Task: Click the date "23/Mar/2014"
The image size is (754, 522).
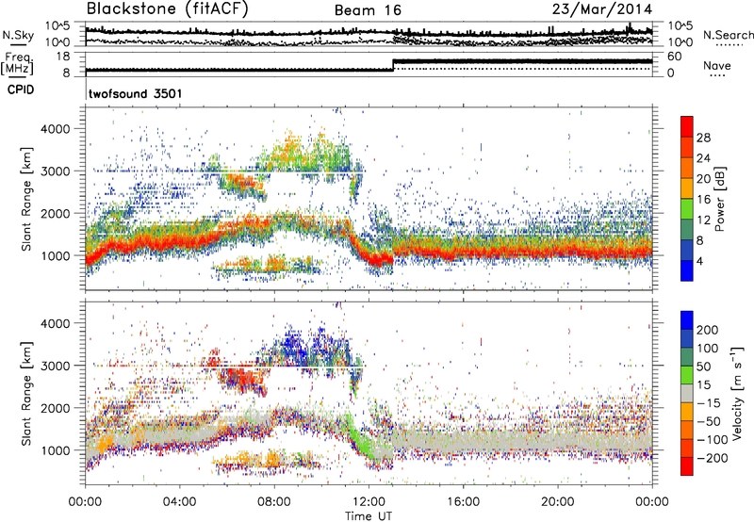Action: point(601,8)
